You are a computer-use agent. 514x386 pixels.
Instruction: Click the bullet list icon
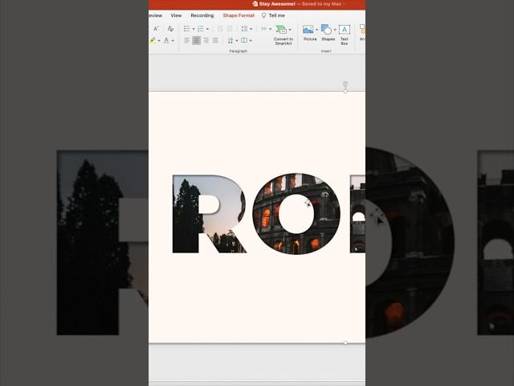[186, 28]
